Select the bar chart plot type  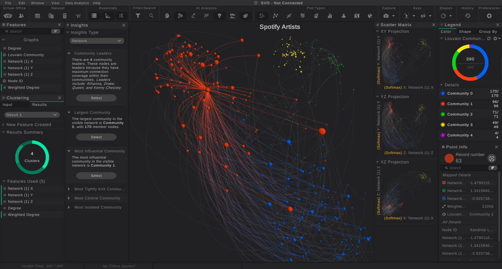[x=330, y=16]
